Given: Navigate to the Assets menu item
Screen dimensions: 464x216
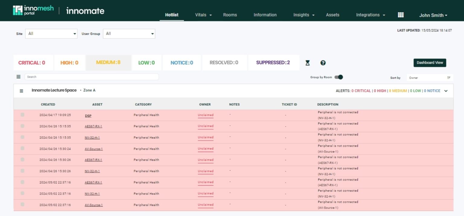Looking at the screenshot, I should (x=332, y=15).
